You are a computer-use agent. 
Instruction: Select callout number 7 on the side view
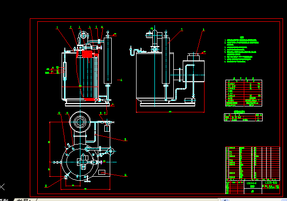click(x=182, y=29)
